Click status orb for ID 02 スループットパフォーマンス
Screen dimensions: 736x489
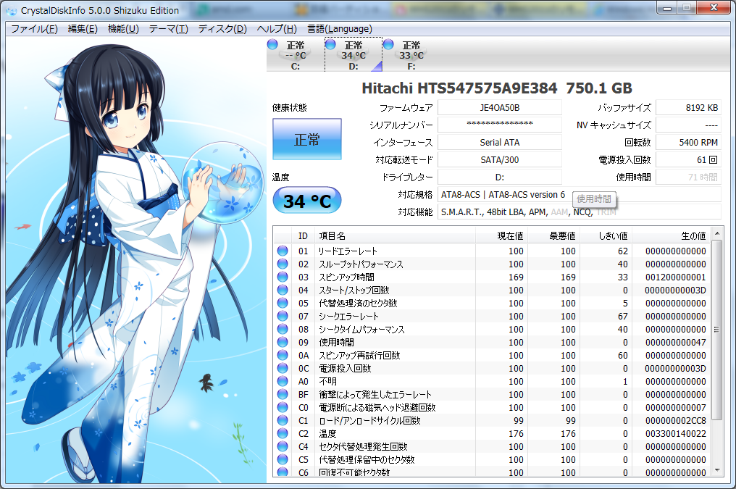click(x=283, y=264)
